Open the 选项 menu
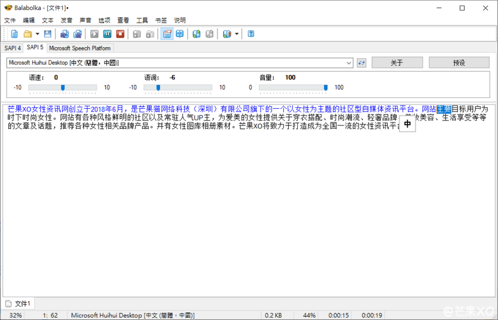 coord(104,20)
